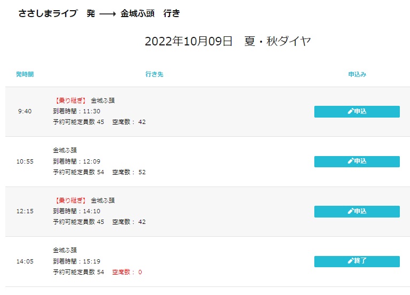The height and width of the screenshot is (295, 410).
Task: Select the 14:05 departure time
Action: tap(25, 261)
